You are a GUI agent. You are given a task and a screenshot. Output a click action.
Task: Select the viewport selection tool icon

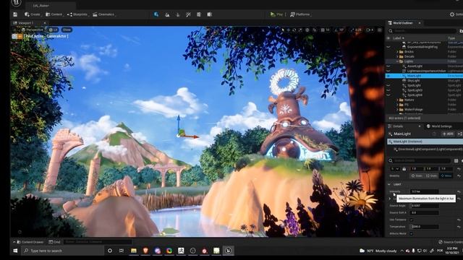coord(283,30)
